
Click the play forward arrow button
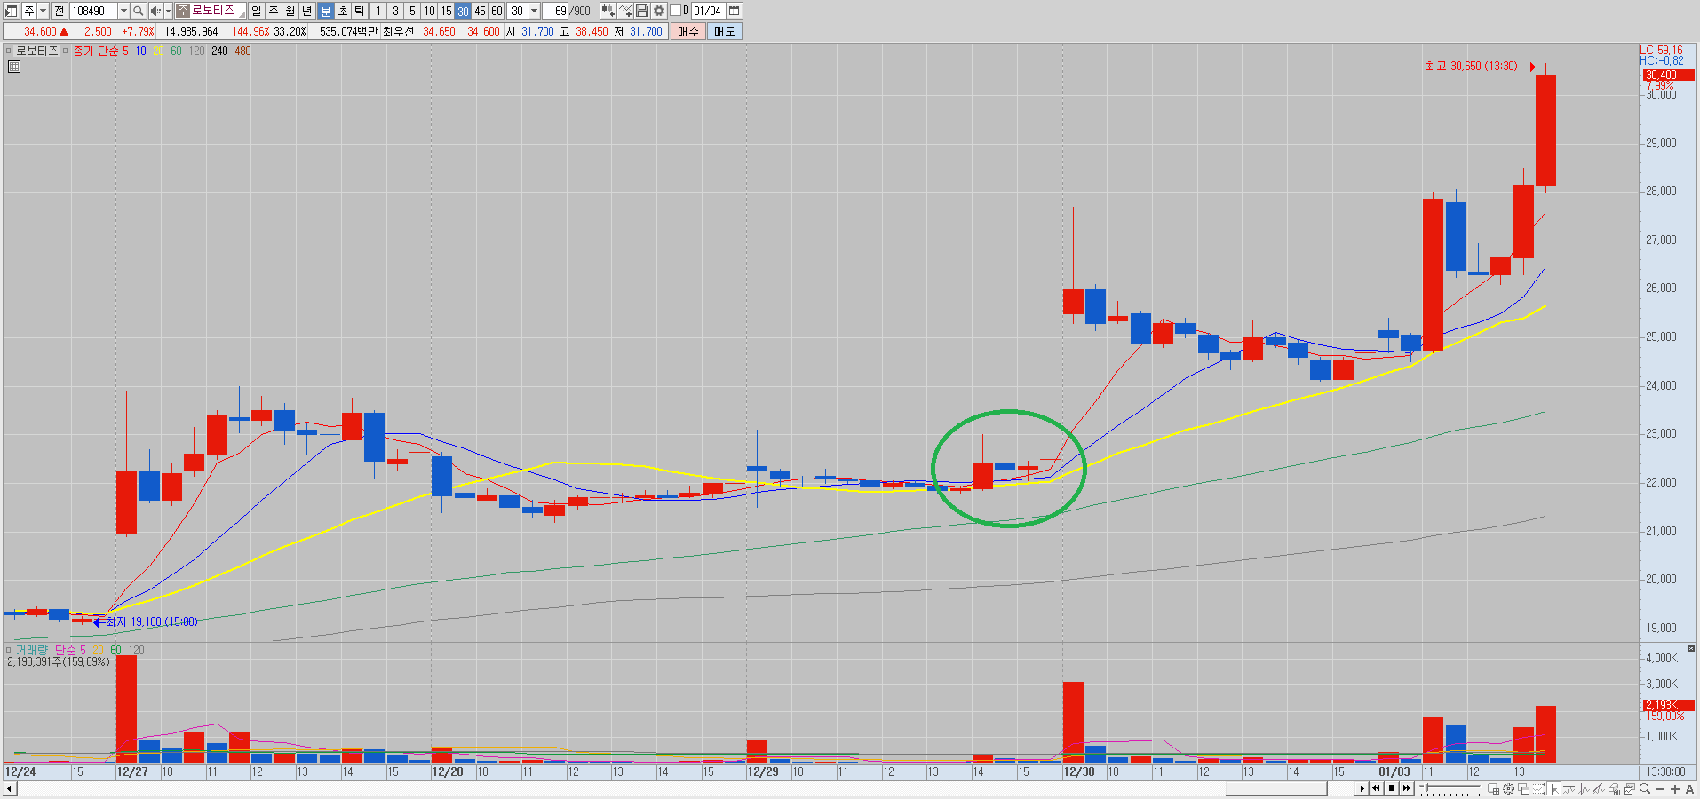[x=1362, y=788]
